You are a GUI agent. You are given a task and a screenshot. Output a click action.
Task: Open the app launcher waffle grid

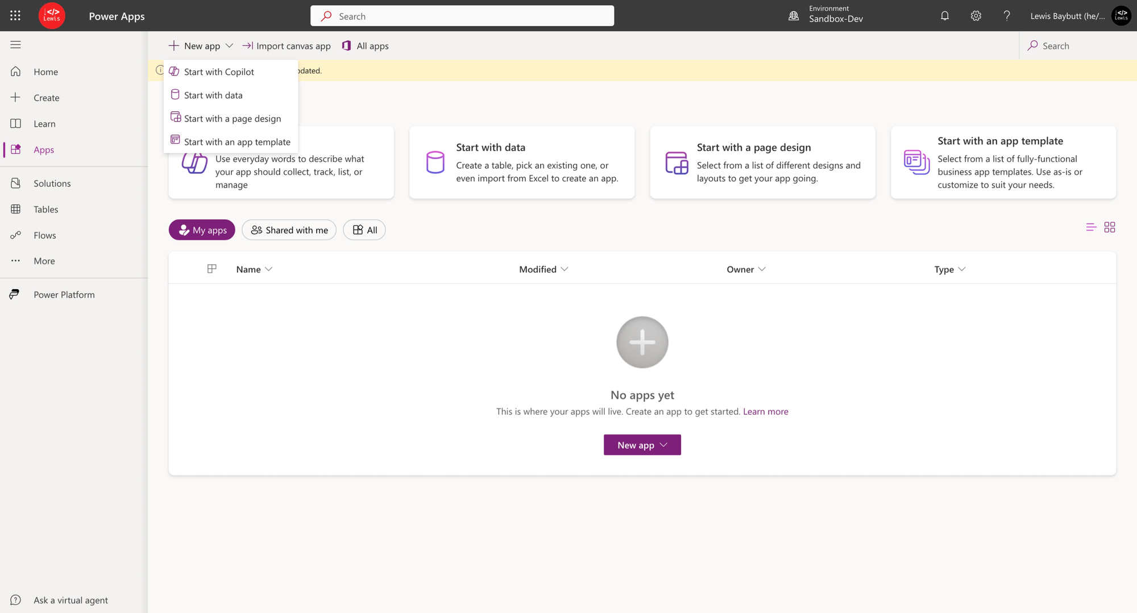(x=15, y=16)
